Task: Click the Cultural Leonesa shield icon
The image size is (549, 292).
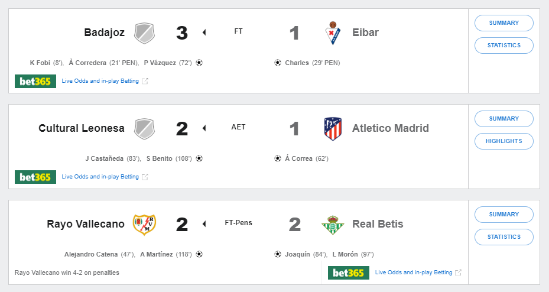Action: (x=144, y=128)
